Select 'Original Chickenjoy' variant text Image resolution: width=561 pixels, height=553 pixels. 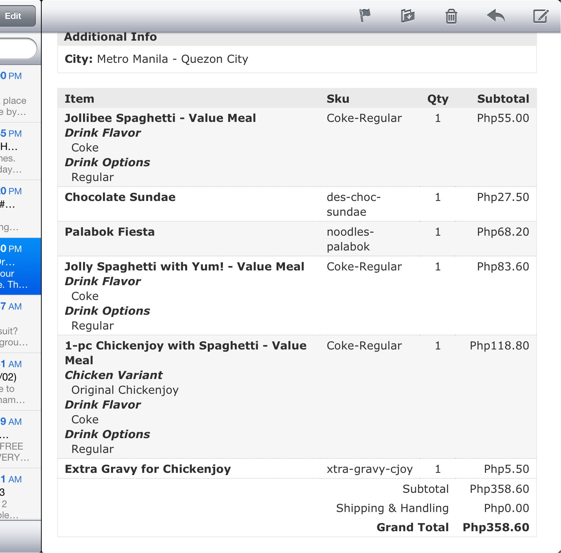(125, 390)
